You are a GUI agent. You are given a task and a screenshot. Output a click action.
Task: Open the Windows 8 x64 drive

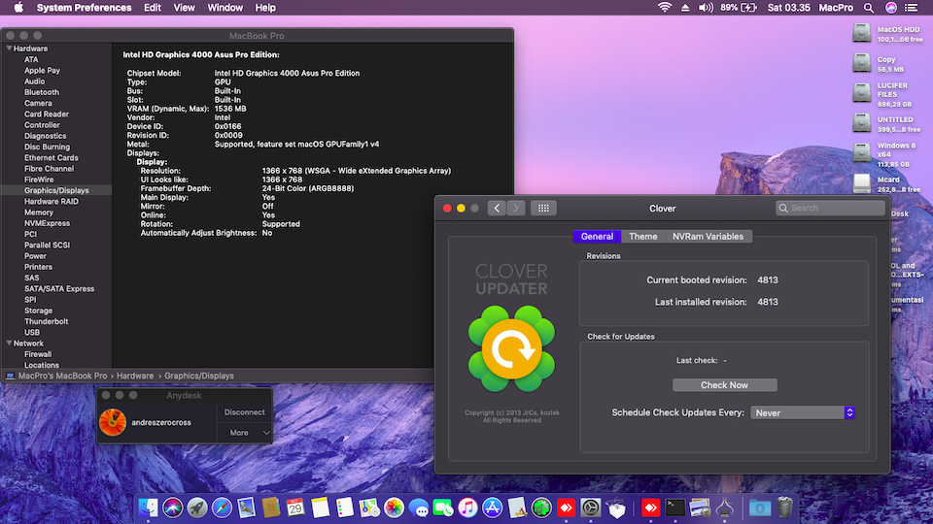pos(862,153)
